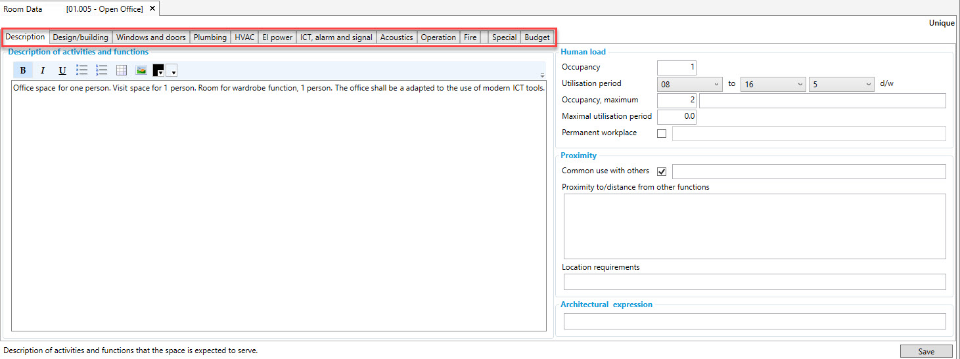
Task: Insert an image into description
Action: (x=141, y=70)
